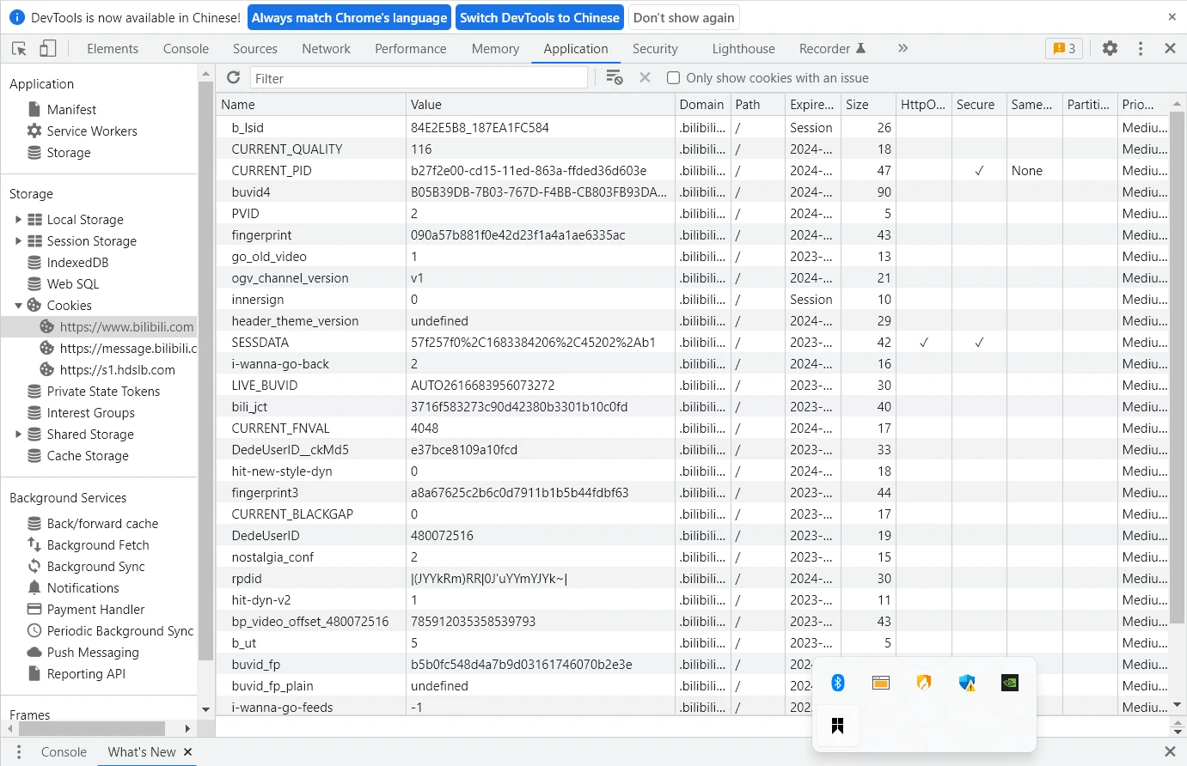Screen dimensions: 1187x766
Task: Switch to the Memory tab
Action: [x=495, y=49]
